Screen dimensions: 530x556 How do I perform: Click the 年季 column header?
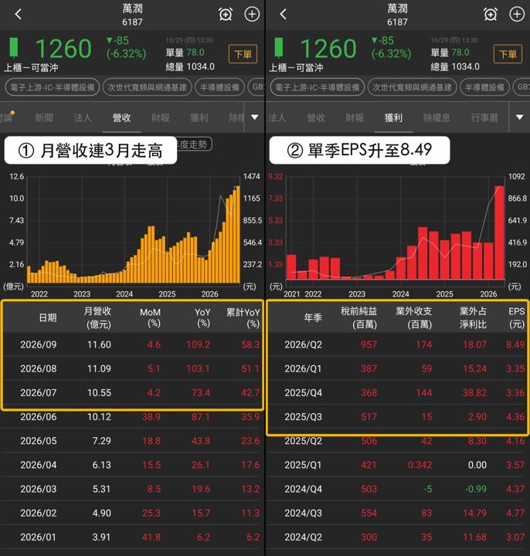[x=313, y=317]
